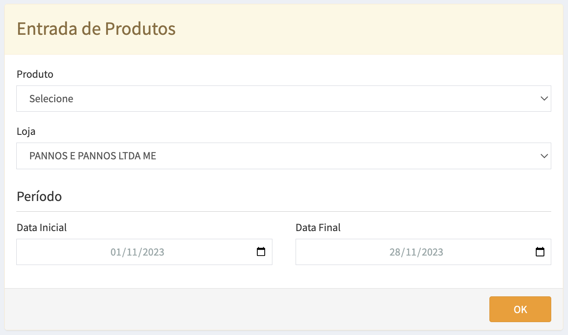Select day 28 in Data Final
Image resolution: width=568 pixels, height=335 pixels.
coord(395,252)
